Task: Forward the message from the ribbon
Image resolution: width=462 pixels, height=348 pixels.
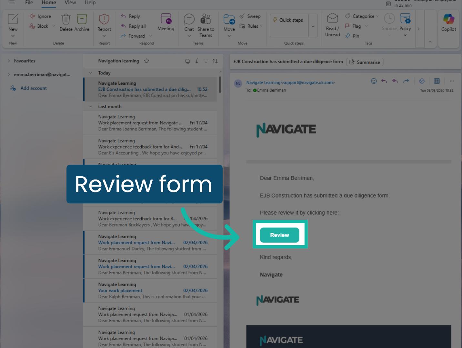Action: tap(133, 36)
